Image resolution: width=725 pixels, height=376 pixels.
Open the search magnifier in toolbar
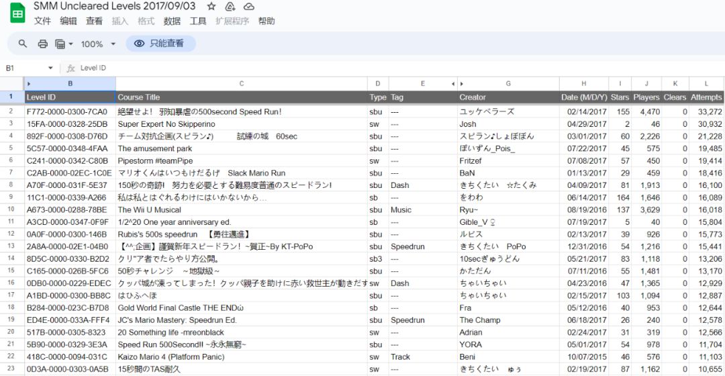point(23,44)
